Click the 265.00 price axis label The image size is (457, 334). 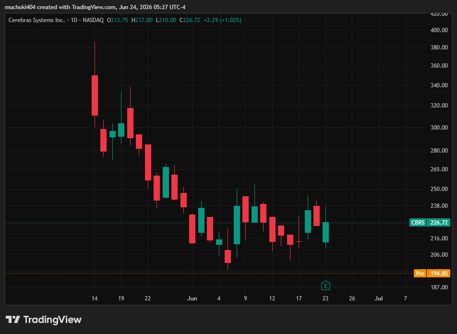439,169
